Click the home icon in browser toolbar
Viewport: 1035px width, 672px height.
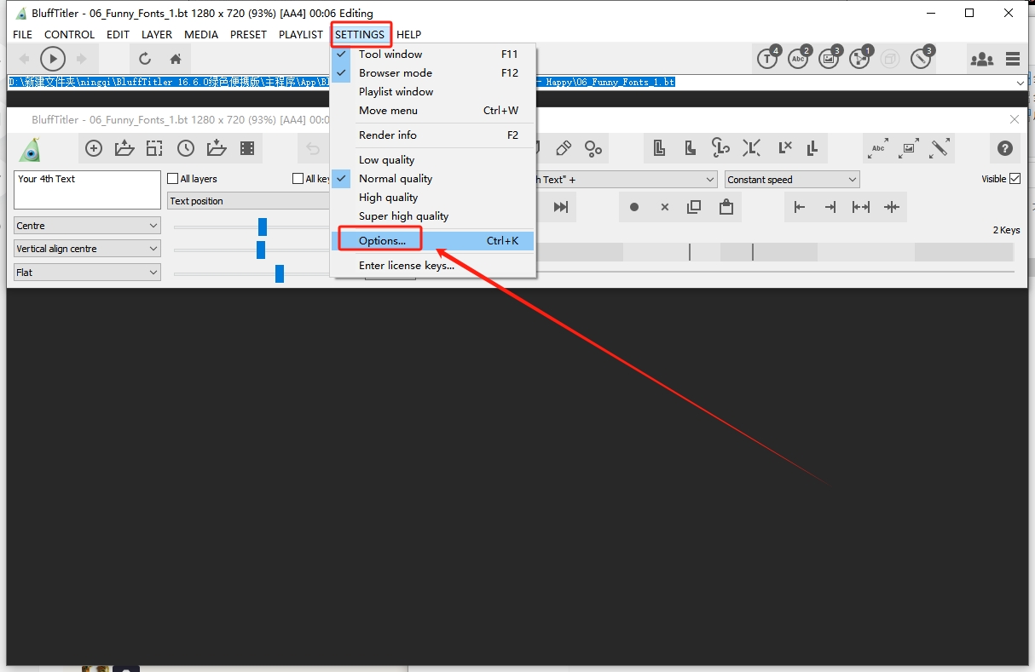[176, 59]
